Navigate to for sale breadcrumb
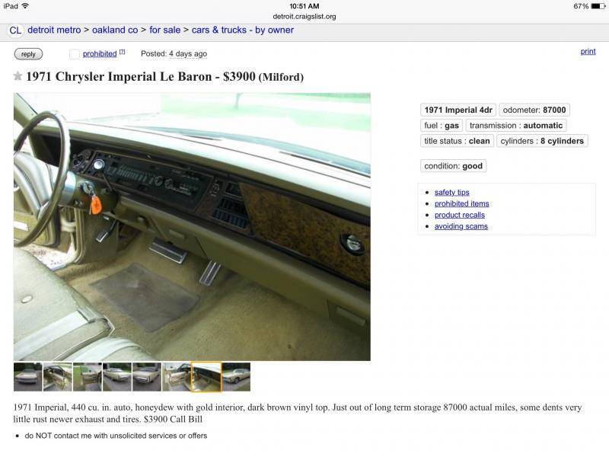Viewport: 609px width, 457px height. coord(164,30)
